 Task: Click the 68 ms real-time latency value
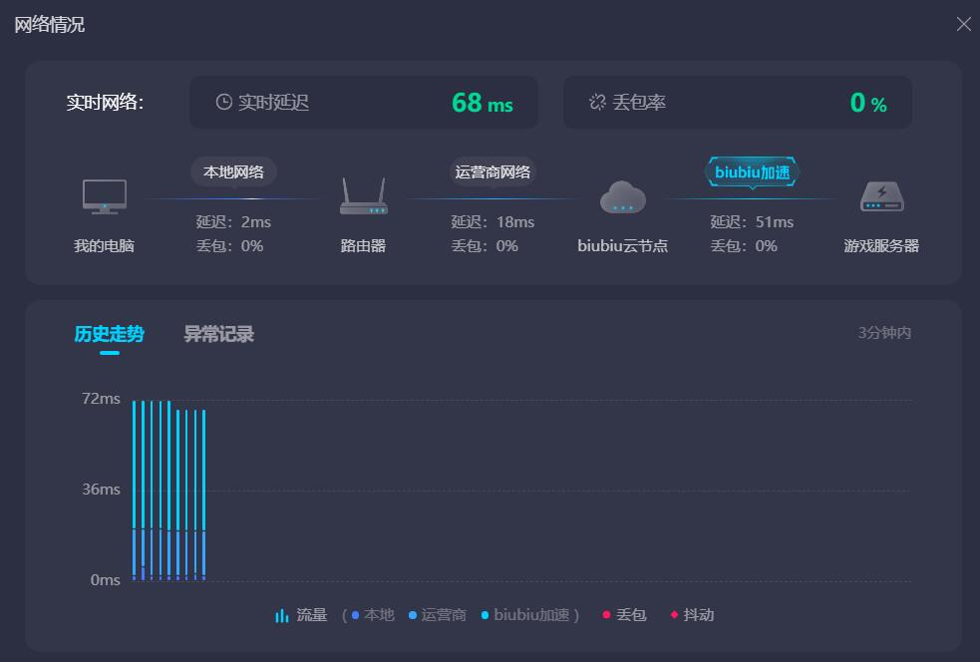click(x=482, y=103)
